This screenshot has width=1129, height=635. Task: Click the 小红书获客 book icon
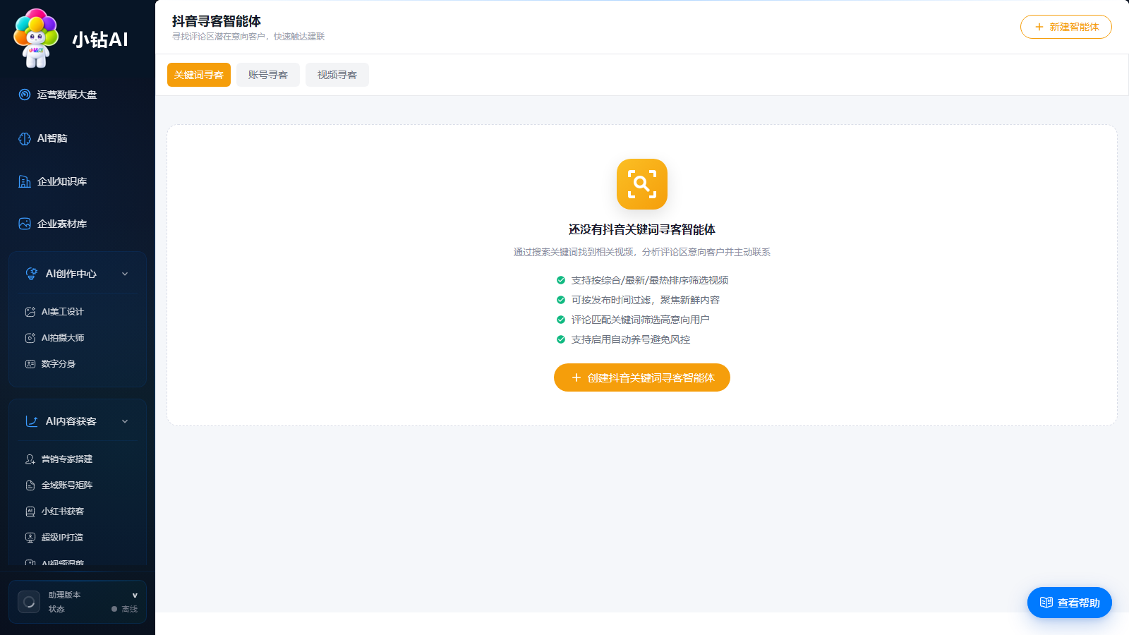[30, 512]
